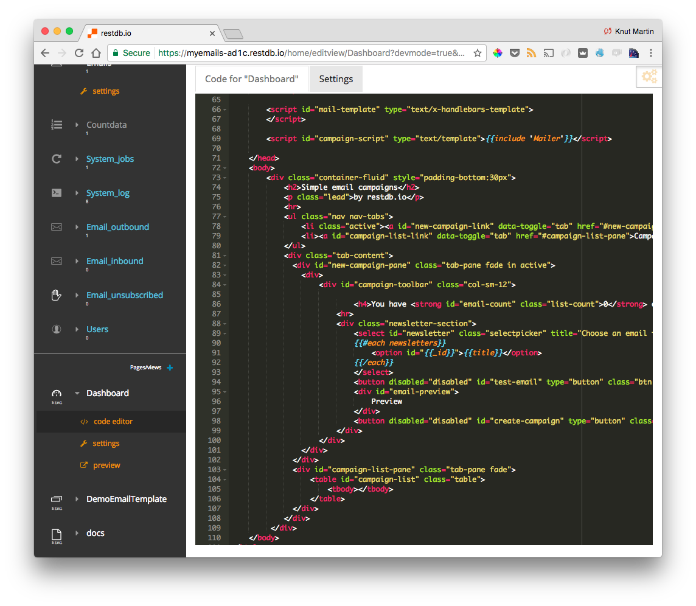The width and height of the screenshot is (696, 606).
Task: Fold the code at line 66
Action: tap(224, 110)
